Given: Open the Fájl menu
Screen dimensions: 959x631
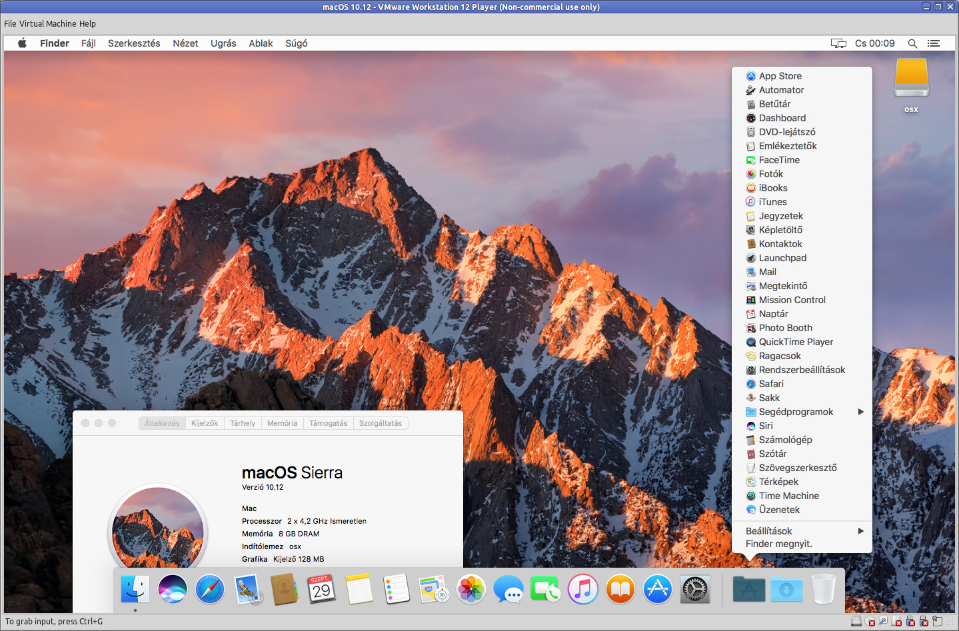Looking at the screenshot, I should pyautogui.click(x=89, y=43).
